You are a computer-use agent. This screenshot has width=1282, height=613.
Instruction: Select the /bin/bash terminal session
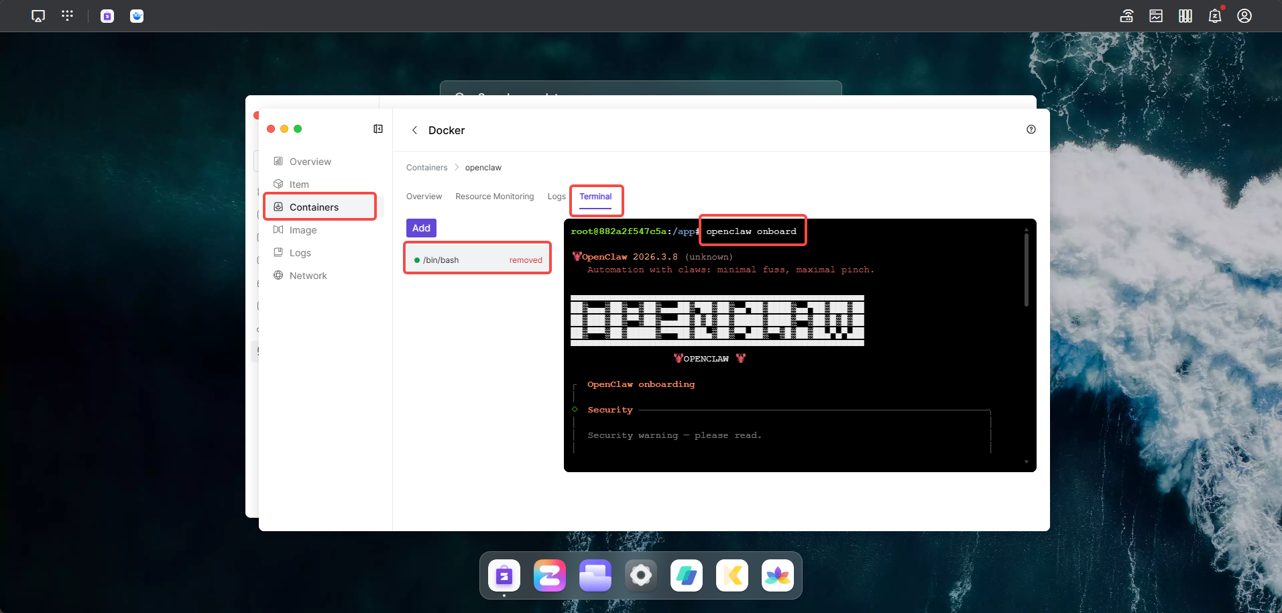tap(441, 260)
